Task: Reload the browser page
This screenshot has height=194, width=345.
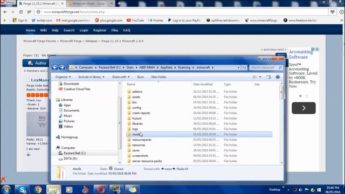Action: (21, 12)
